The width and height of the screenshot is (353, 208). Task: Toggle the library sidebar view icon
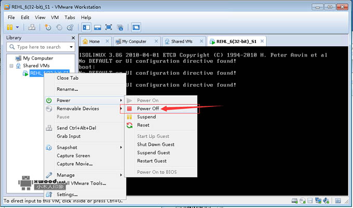click(x=87, y=27)
